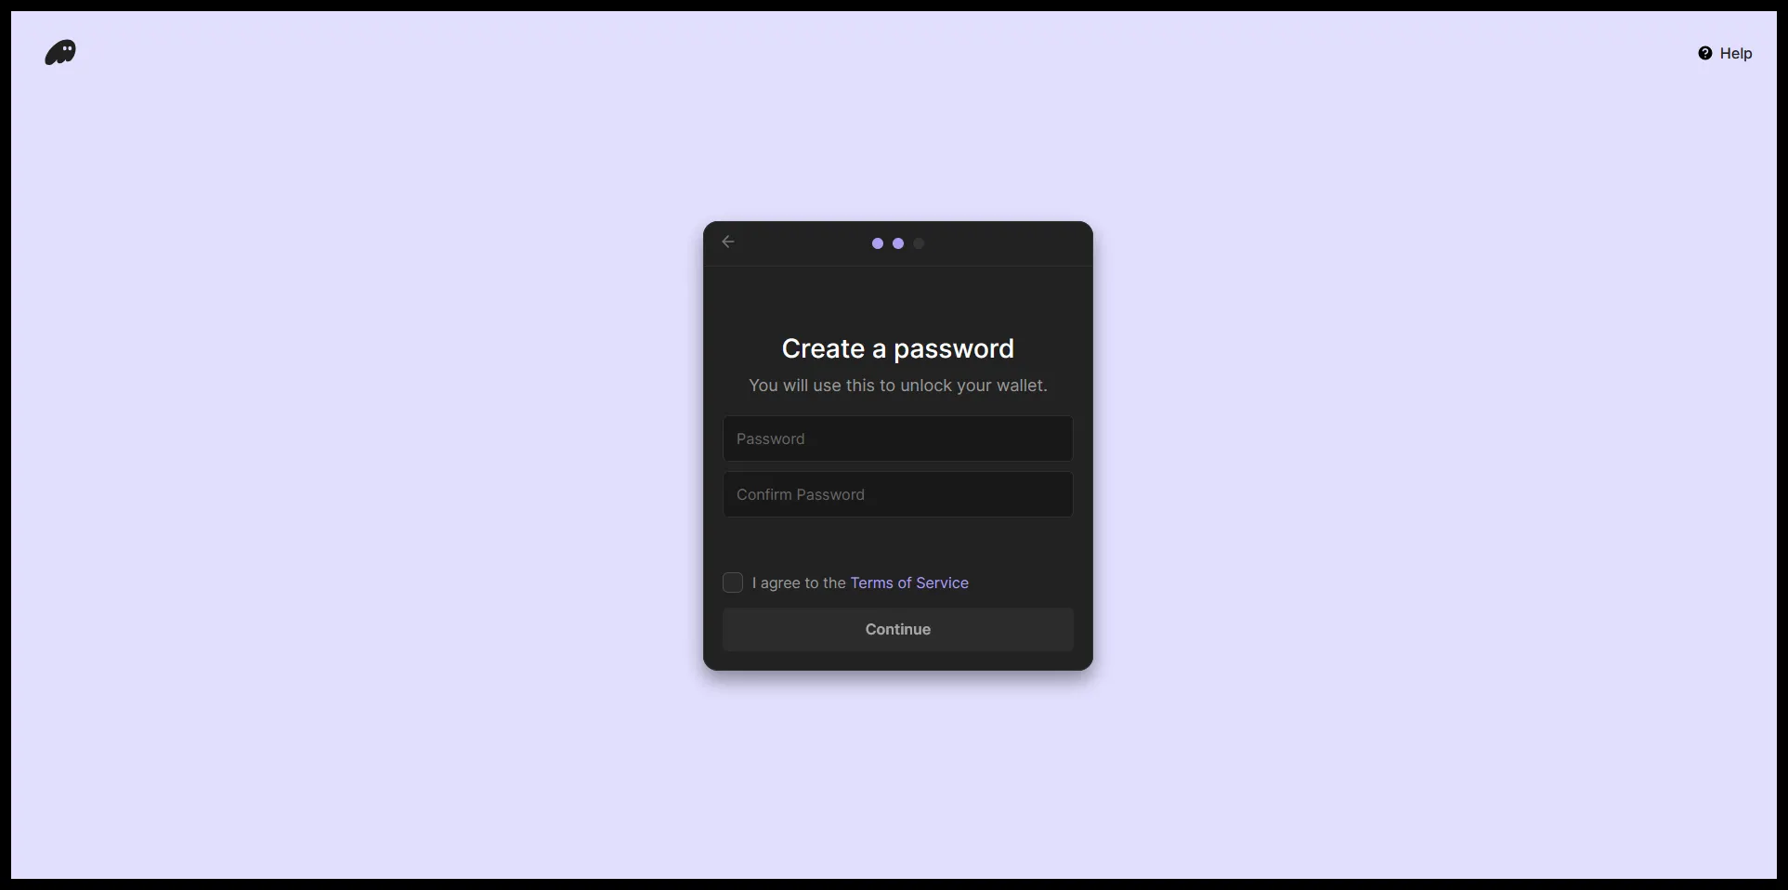Image resolution: width=1788 pixels, height=890 pixels.
Task: Open the Help link text
Action: [1736, 53]
